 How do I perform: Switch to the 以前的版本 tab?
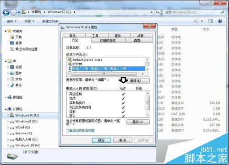(108, 41)
